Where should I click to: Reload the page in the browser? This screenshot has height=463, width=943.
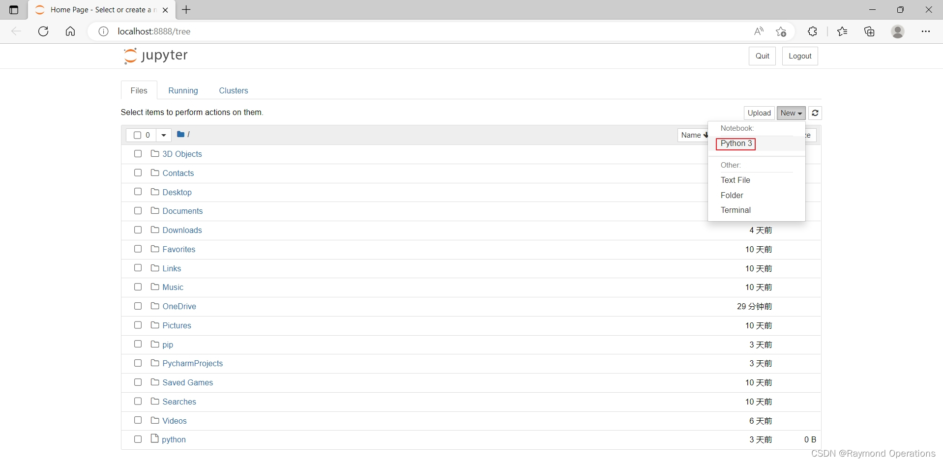43,31
